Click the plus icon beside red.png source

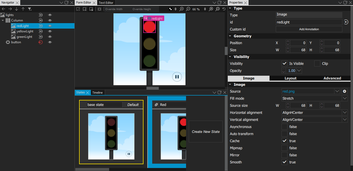click(x=345, y=91)
